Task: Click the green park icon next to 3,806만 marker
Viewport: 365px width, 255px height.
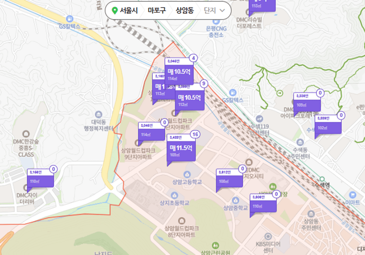Action: point(272,186)
